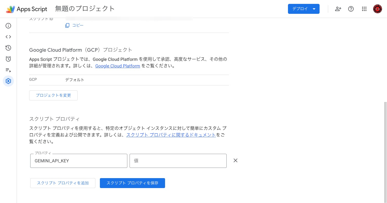387x203 pixels.
Task: Remove the GEMINI_API_KEY property row
Action: [x=236, y=160]
